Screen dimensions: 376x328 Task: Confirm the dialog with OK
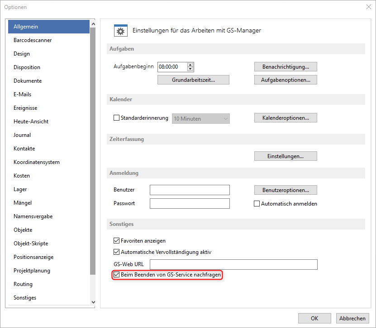314,318
